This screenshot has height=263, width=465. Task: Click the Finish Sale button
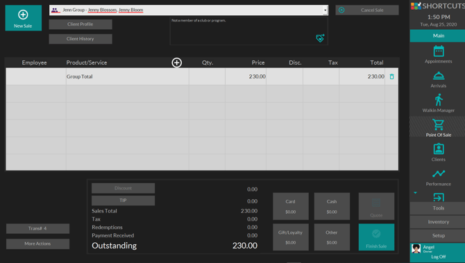376,237
